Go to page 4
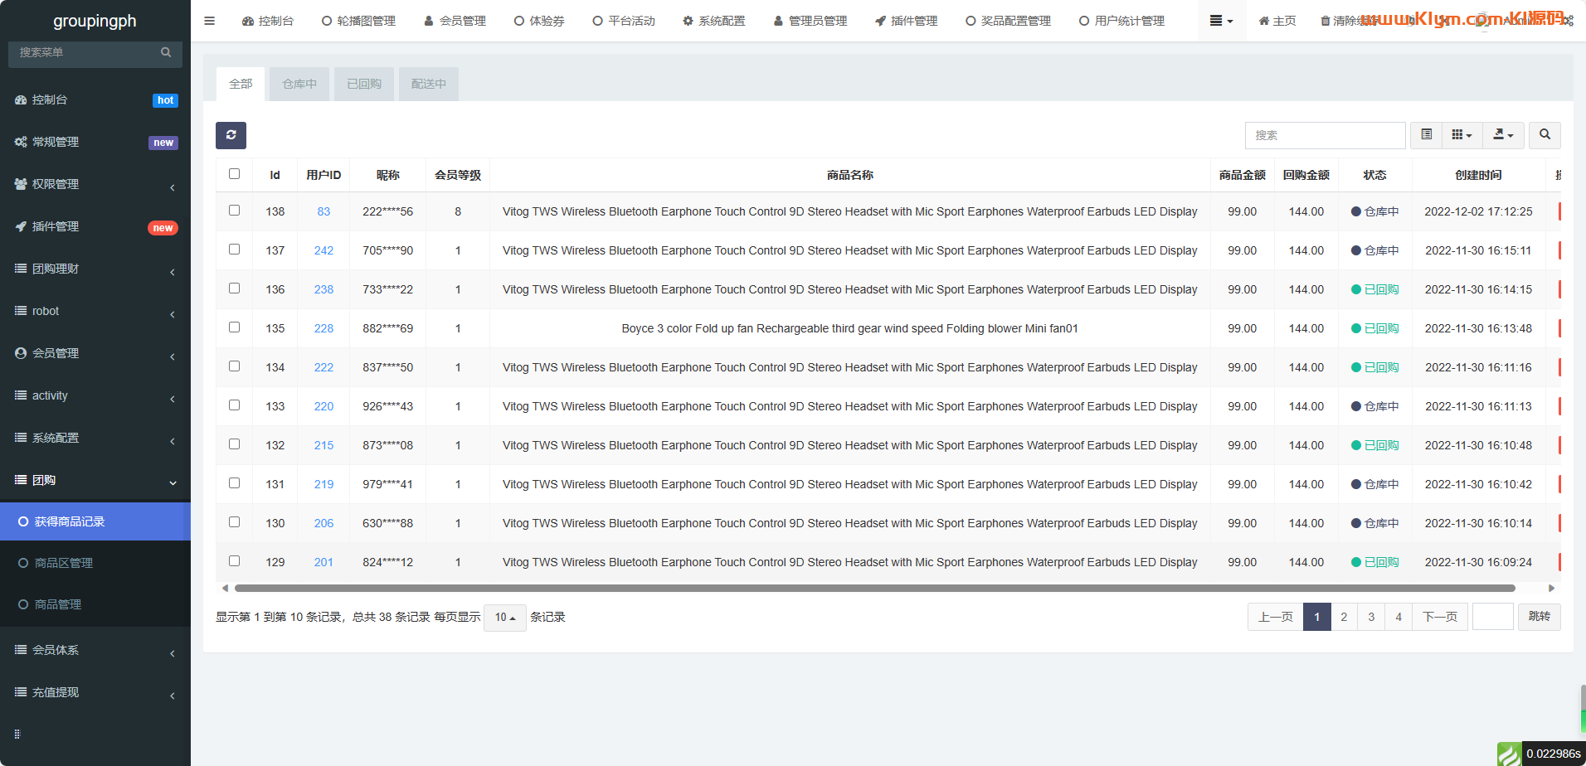 pyautogui.click(x=1399, y=617)
